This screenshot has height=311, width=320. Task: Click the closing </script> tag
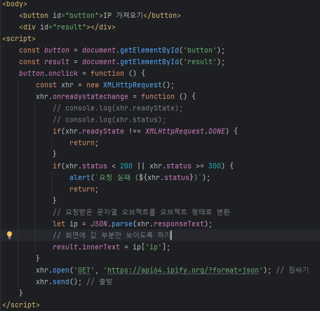click(x=21, y=305)
